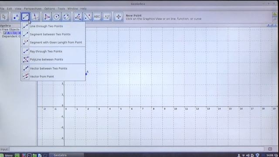279x157 pixels.
Task: Select the Move Graphics View tool
Action: point(119,17)
